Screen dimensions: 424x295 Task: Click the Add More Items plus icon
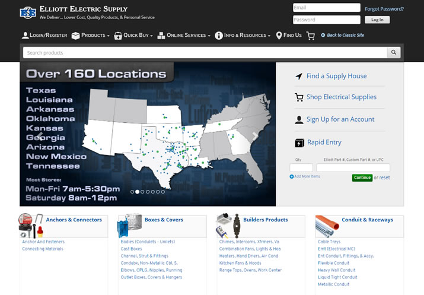pos(292,176)
